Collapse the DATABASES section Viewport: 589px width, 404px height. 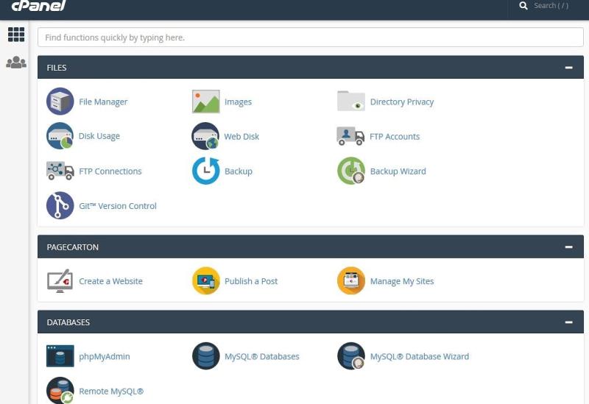point(568,322)
